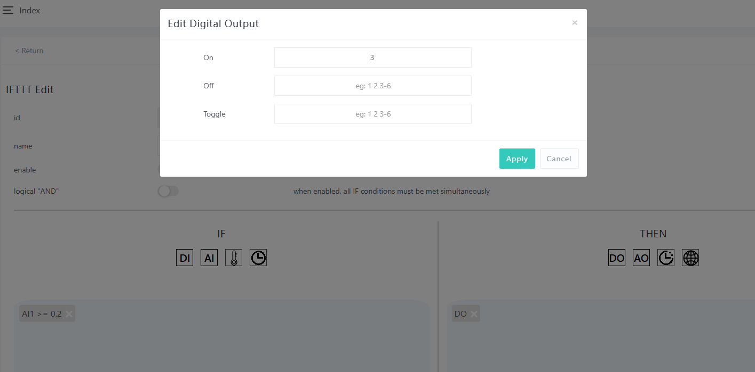Click the Off input field
Screen dimensions: 755x372
click(x=372, y=86)
